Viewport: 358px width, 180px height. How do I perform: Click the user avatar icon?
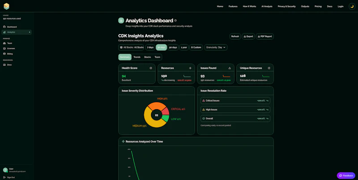(5, 170)
